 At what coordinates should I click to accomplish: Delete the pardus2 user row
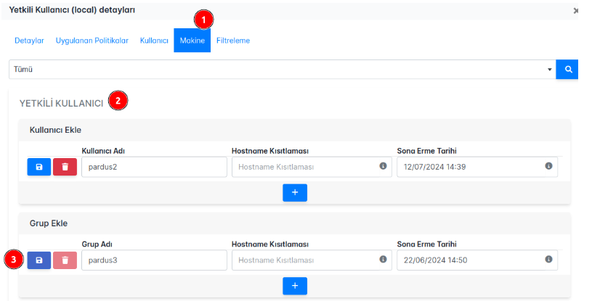click(x=65, y=167)
